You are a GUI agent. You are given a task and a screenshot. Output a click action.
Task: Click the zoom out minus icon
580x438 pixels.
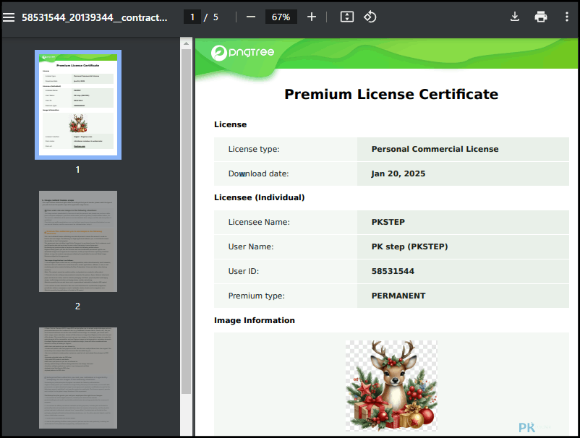click(x=251, y=17)
